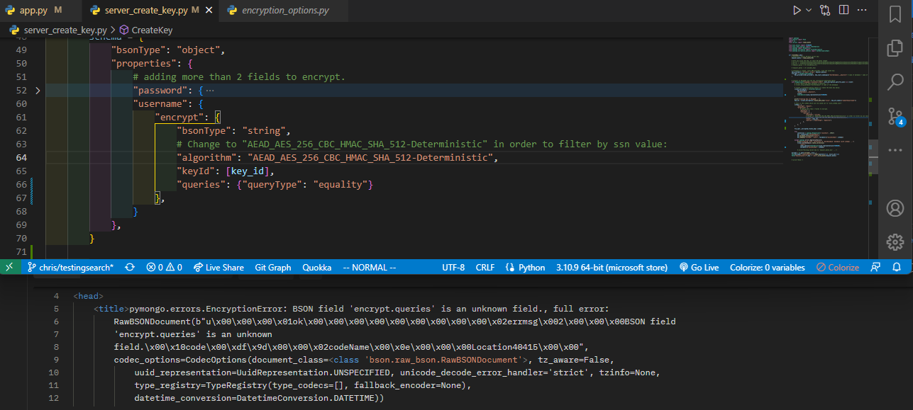
Task: Open the run options dropdown arrow
Action: 809,11
